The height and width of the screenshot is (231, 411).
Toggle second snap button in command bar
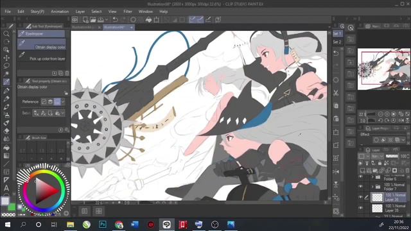click(x=200, y=20)
